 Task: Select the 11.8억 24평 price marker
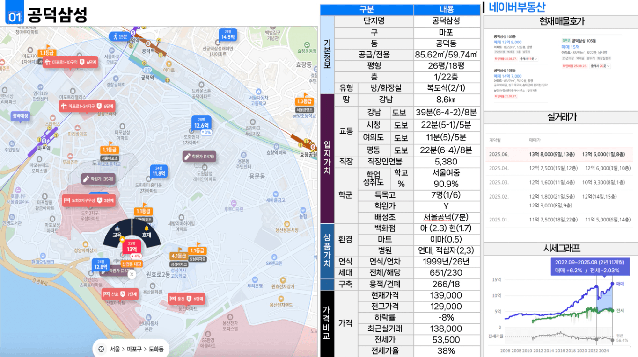(159, 171)
